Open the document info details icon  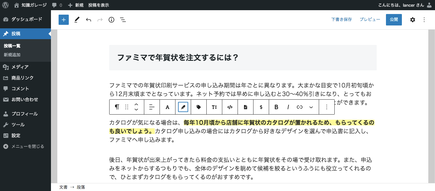111,20
